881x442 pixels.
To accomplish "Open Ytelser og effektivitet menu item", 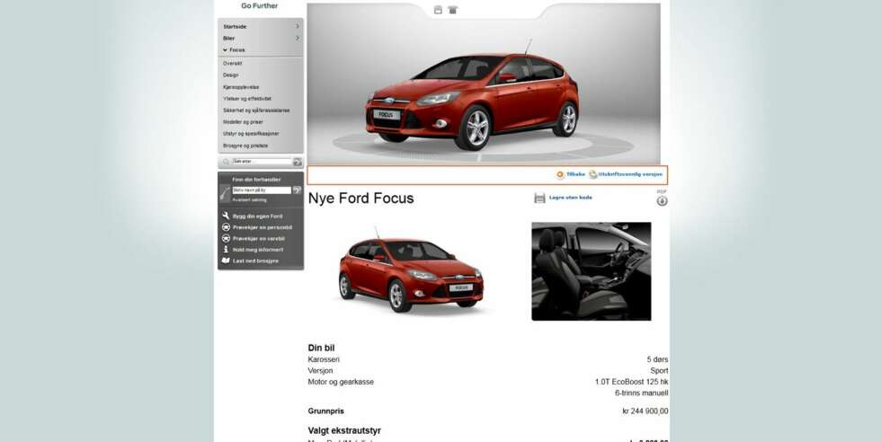I will [246, 99].
